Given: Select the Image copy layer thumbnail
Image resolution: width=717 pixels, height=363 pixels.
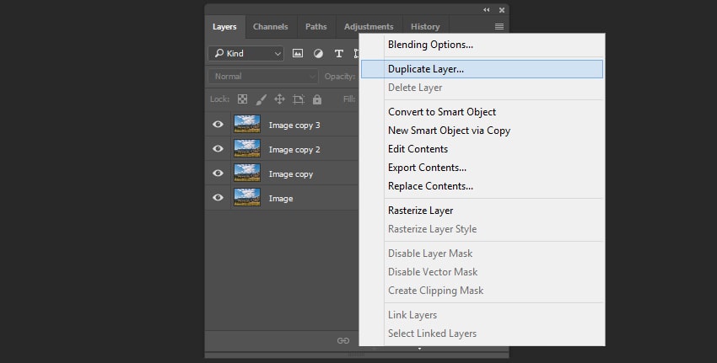Looking at the screenshot, I should click(247, 173).
